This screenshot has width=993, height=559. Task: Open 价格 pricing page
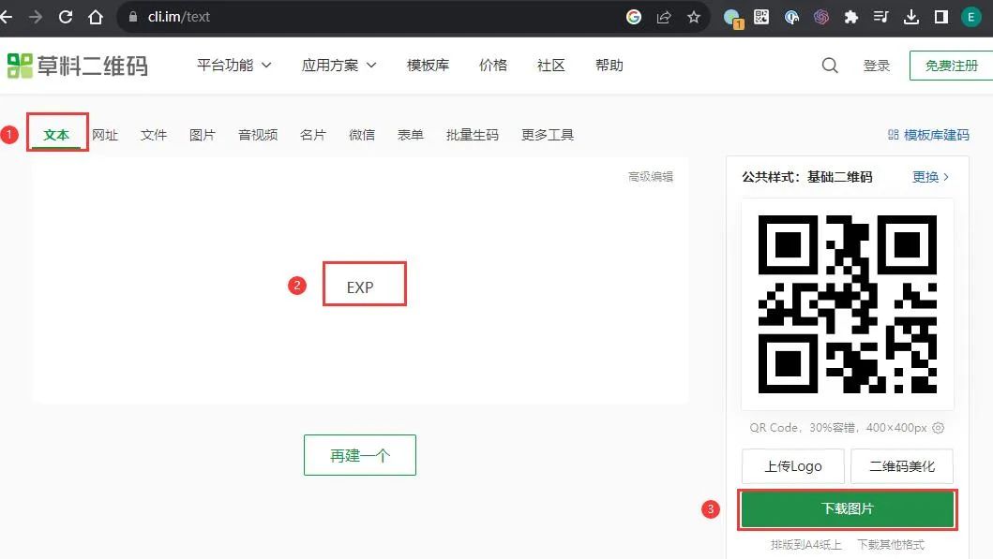click(x=492, y=66)
